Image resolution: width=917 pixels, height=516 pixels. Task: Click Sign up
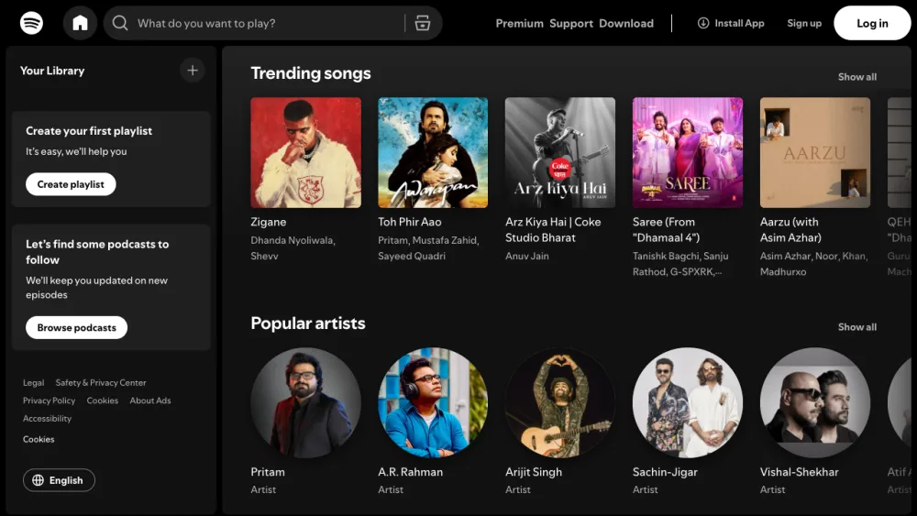coord(804,24)
